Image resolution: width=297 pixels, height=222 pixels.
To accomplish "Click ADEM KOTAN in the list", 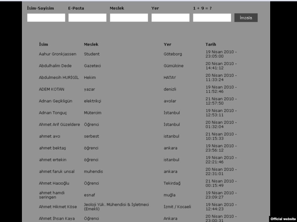I will (52, 89).
